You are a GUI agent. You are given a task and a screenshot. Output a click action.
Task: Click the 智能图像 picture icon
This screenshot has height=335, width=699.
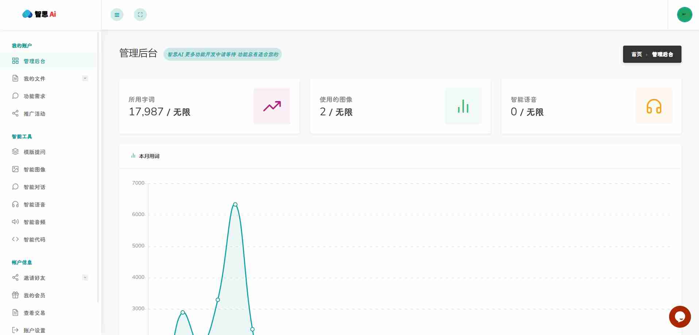tap(15, 169)
